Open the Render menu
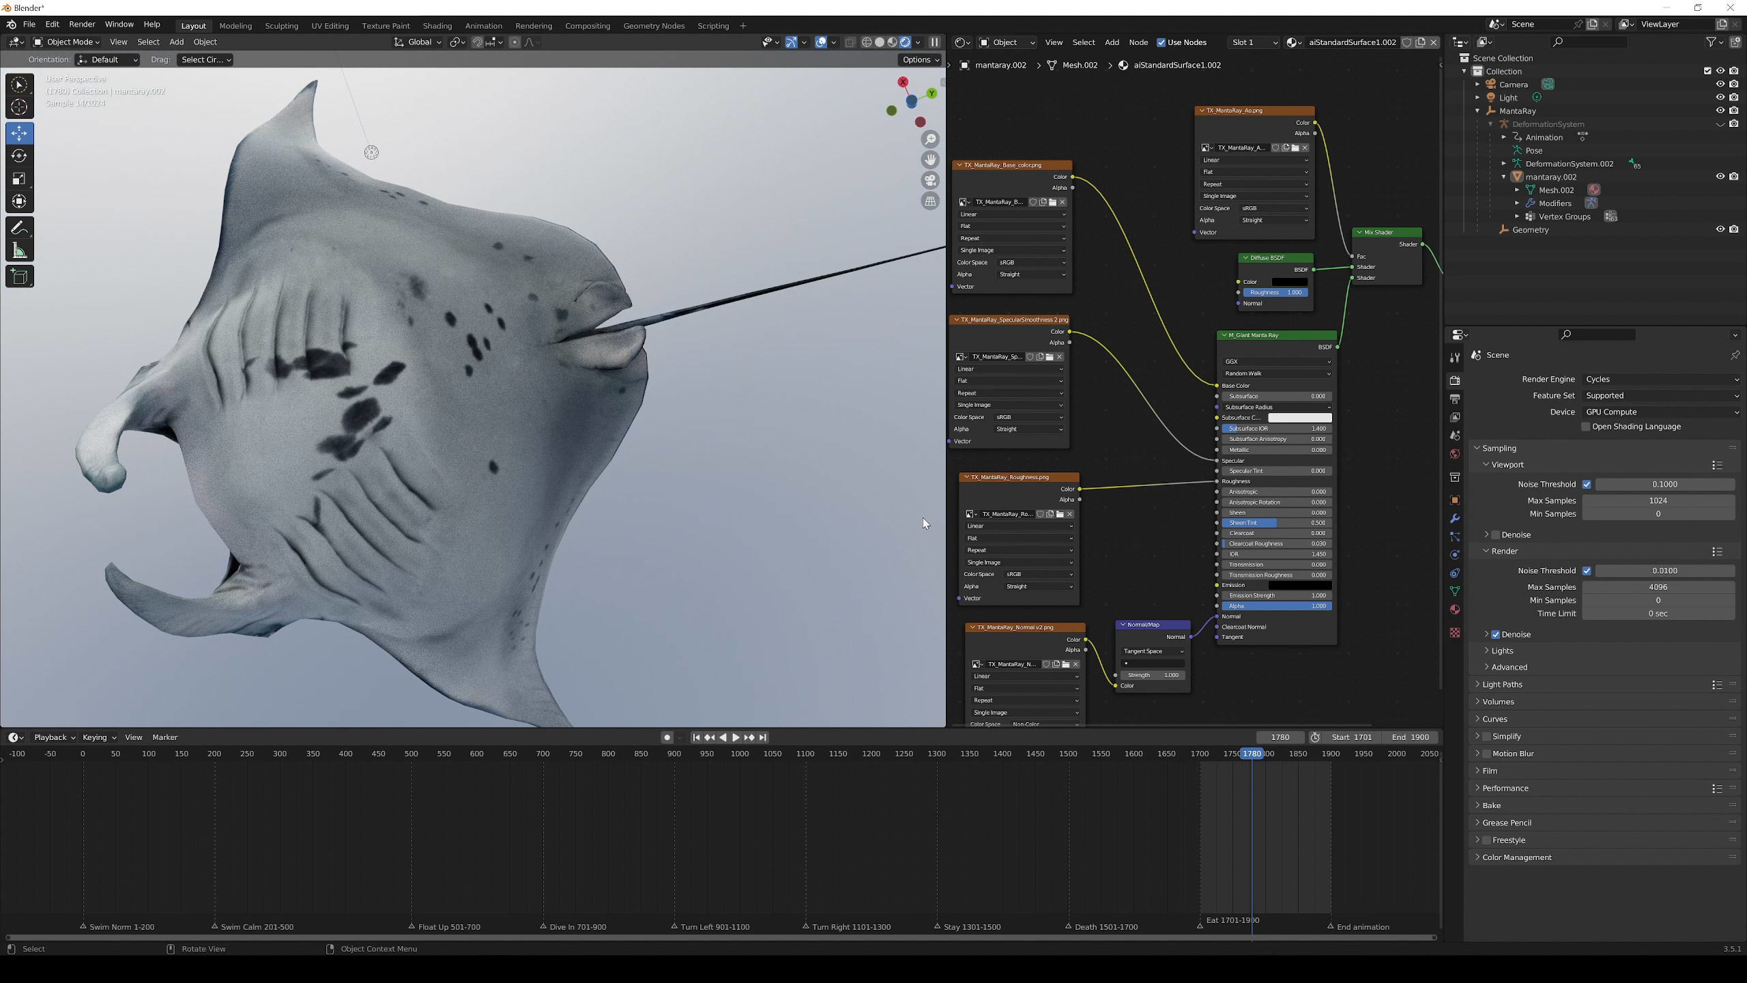 coord(82,24)
